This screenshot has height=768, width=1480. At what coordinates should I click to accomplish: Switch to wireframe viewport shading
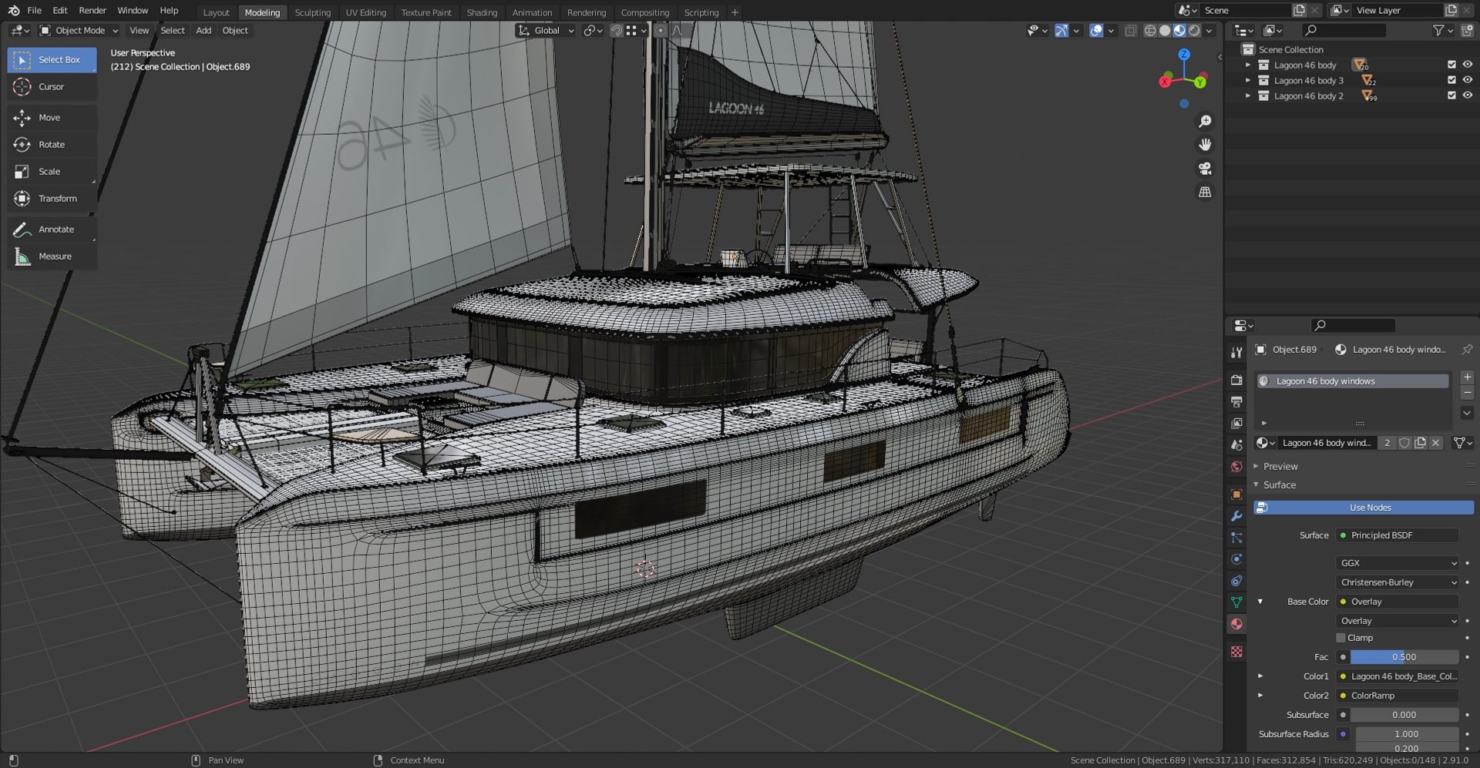[x=1150, y=31]
